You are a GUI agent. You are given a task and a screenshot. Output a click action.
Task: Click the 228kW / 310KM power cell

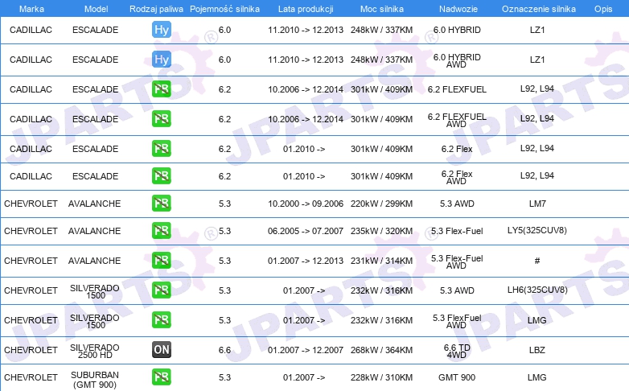click(381, 377)
